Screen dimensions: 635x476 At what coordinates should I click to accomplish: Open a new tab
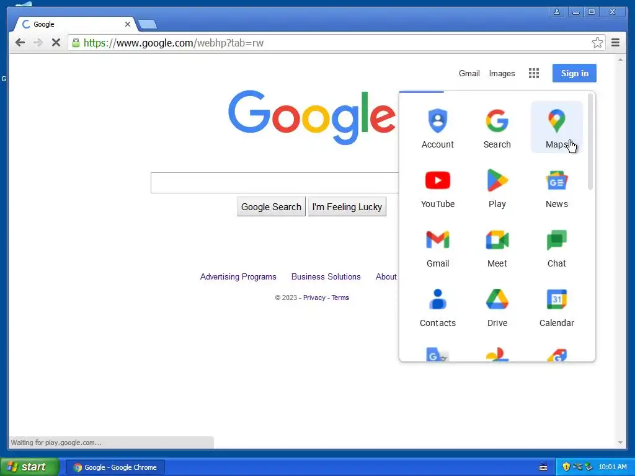(148, 25)
